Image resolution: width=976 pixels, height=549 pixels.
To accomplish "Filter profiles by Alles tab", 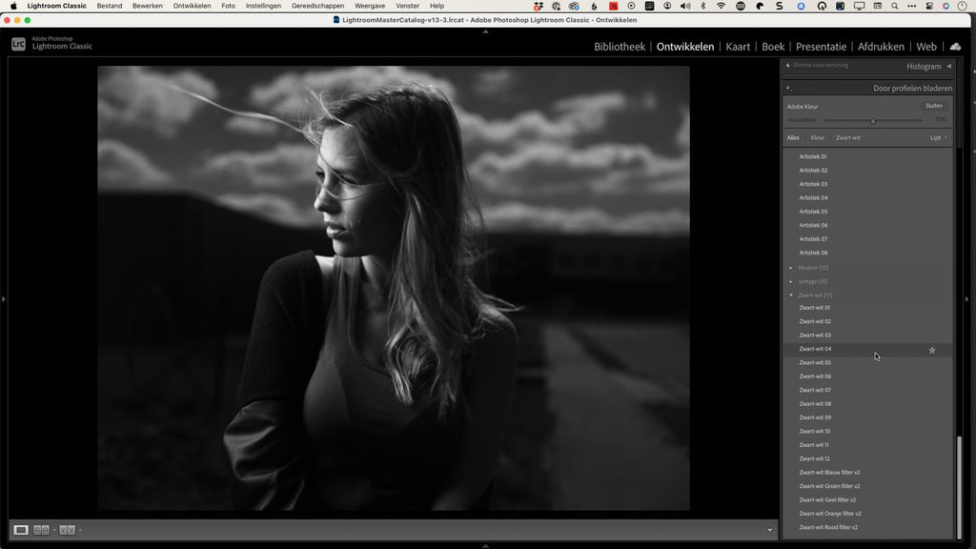I will [x=793, y=137].
